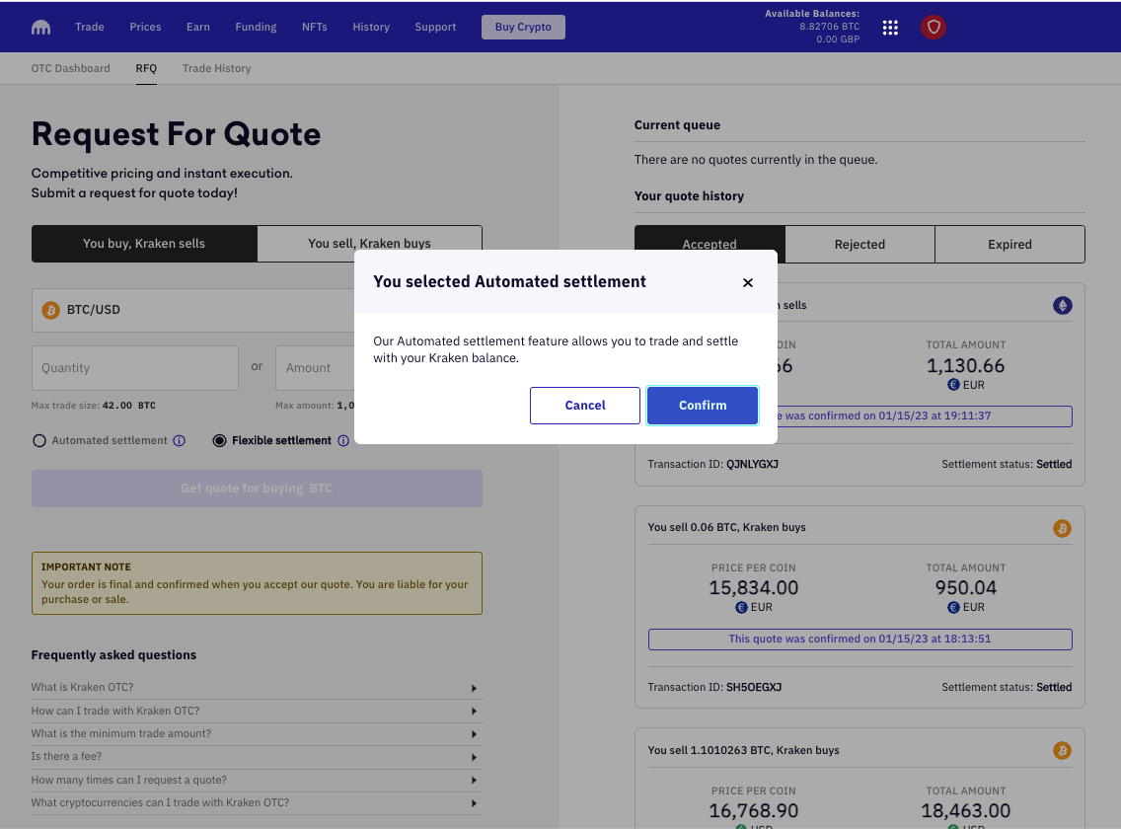This screenshot has height=829, width=1121.
Task: Select the Automated settlement radio button
Action: coord(39,441)
